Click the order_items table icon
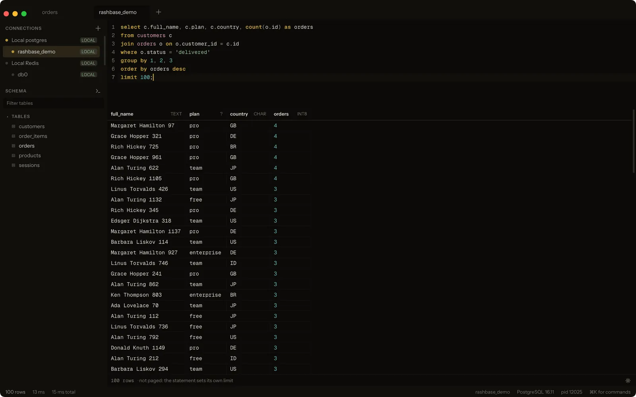The width and height of the screenshot is (636, 397). pyautogui.click(x=14, y=136)
